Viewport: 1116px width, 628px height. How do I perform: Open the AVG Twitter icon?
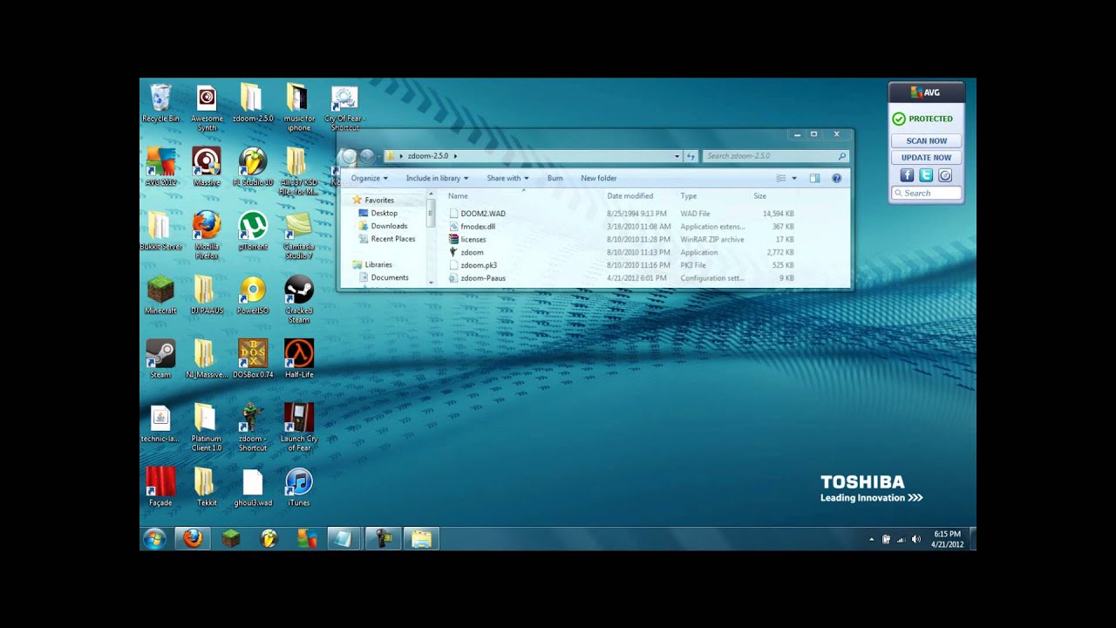[x=926, y=175]
